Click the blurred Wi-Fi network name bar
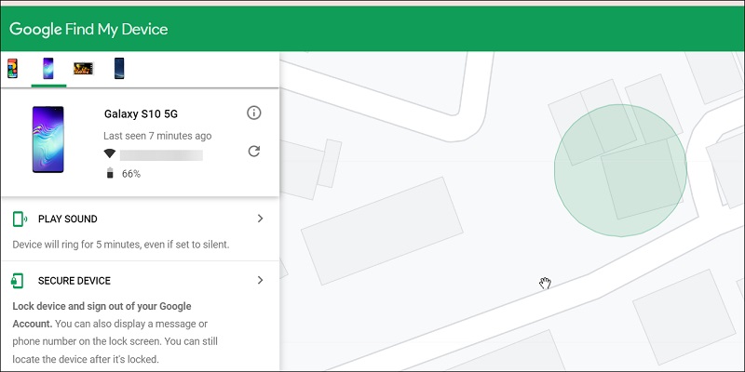Viewport: 745px width, 372px height. tap(161, 155)
